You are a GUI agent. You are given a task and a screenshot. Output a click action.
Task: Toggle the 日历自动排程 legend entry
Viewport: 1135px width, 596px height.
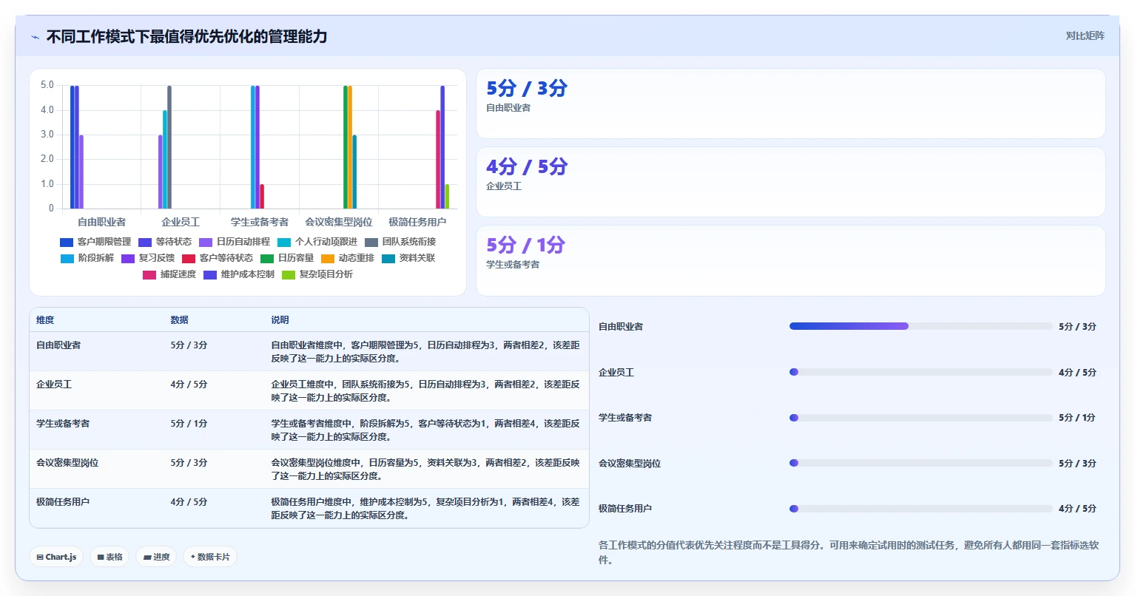(x=235, y=242)
